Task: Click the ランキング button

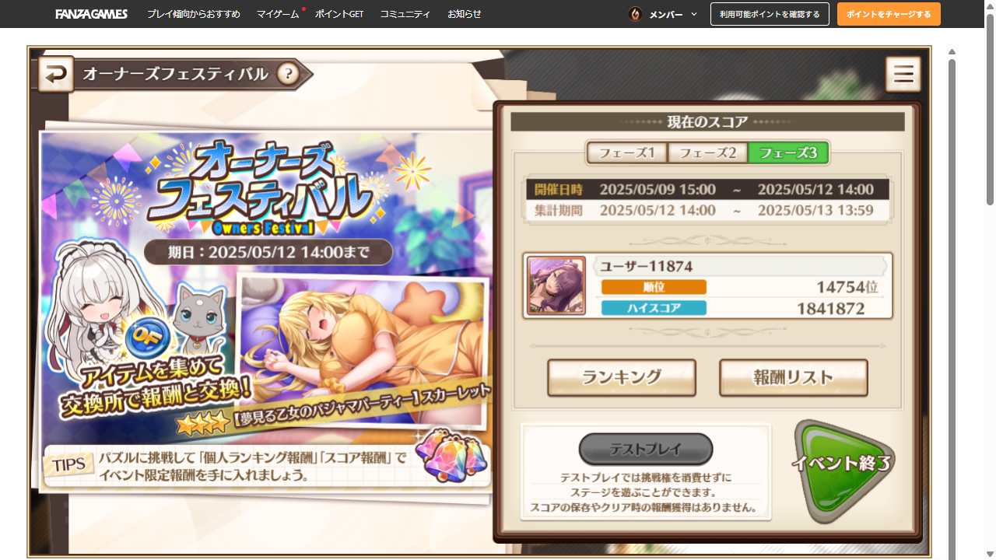Action: [622, 378]
